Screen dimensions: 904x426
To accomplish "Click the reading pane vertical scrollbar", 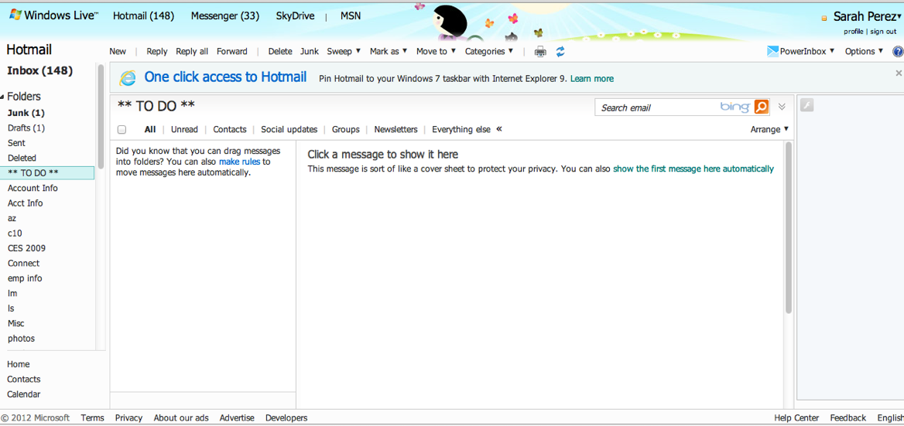I will point(788,227).
